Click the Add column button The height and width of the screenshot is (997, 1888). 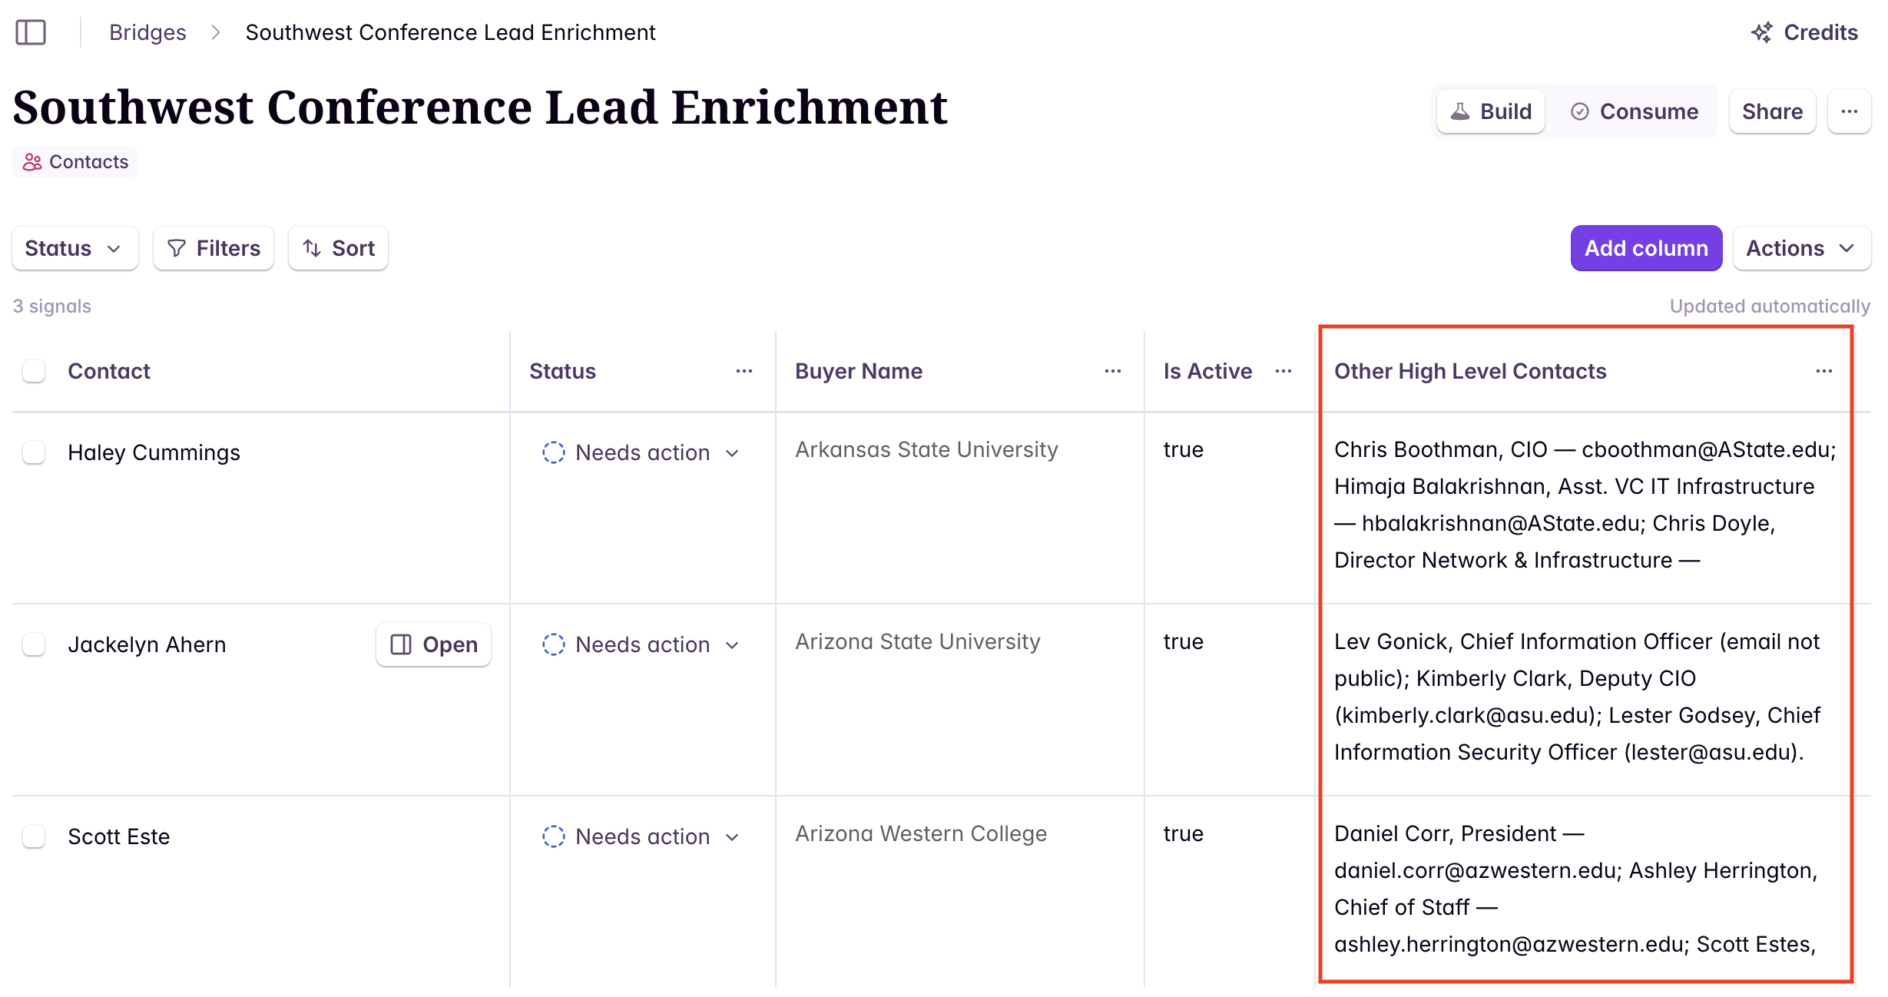(x=1645, y=248)
